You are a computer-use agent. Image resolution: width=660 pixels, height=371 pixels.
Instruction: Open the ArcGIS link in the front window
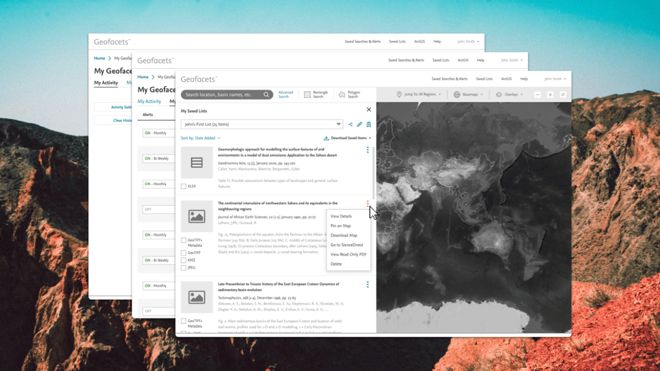[x=506, y=79]
